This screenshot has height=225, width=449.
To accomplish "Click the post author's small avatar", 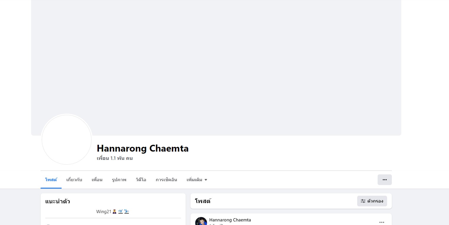I will click(x=201, y=221).
